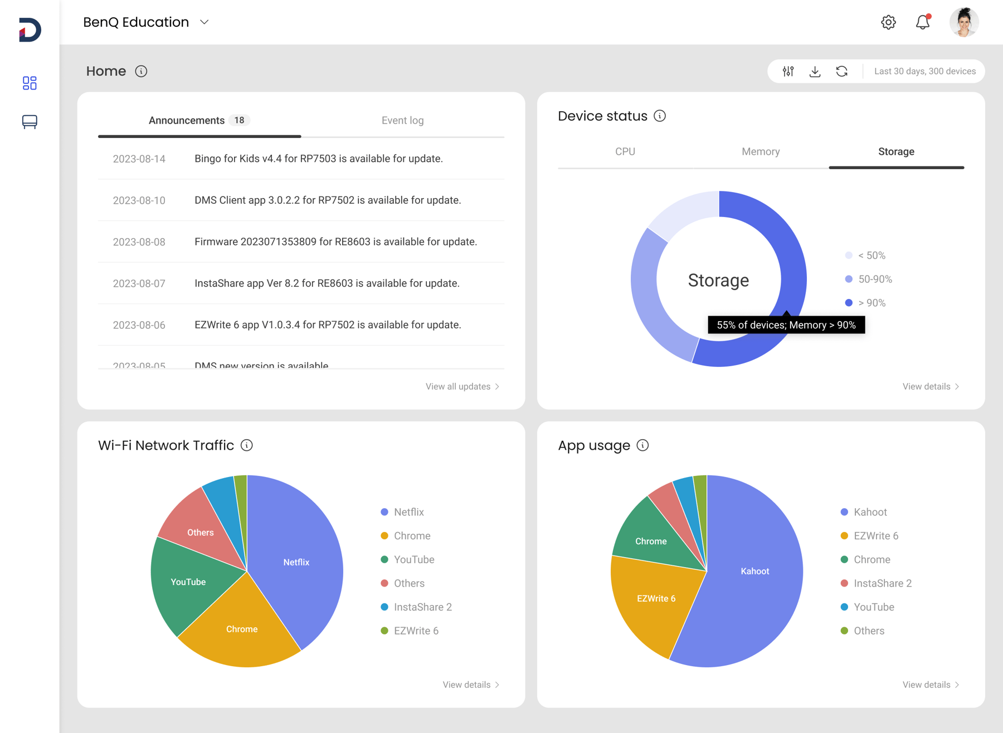Click the Device status info icon

pos(660,116)
